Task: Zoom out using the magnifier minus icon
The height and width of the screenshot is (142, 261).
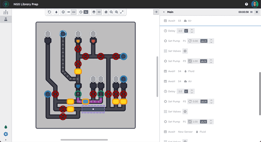Action: (111, 12)
